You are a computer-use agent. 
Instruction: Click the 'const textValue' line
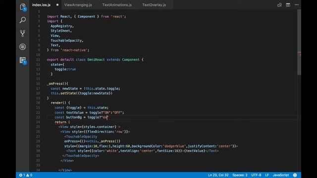tap(89, 112)
